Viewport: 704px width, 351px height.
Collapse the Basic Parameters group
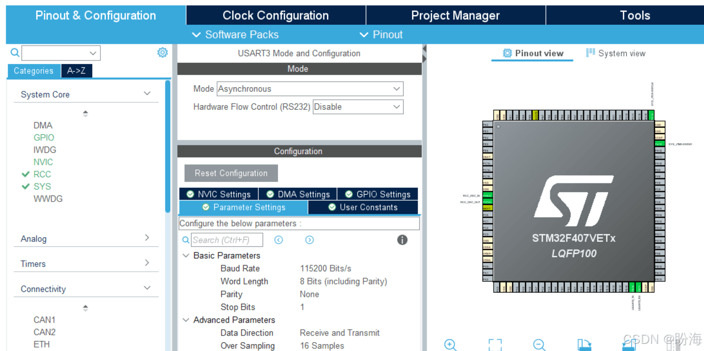click(186, 256)
